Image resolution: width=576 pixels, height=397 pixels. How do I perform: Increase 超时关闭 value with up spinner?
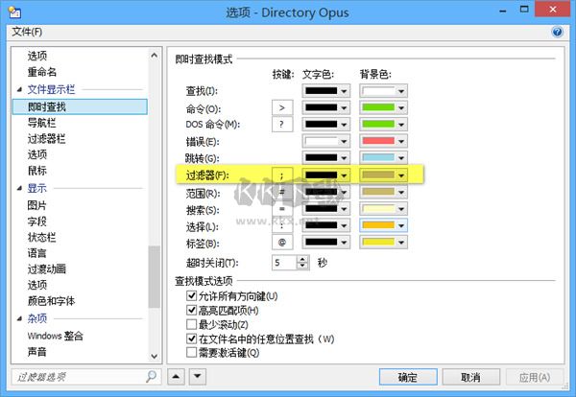(x=302, y=259)
